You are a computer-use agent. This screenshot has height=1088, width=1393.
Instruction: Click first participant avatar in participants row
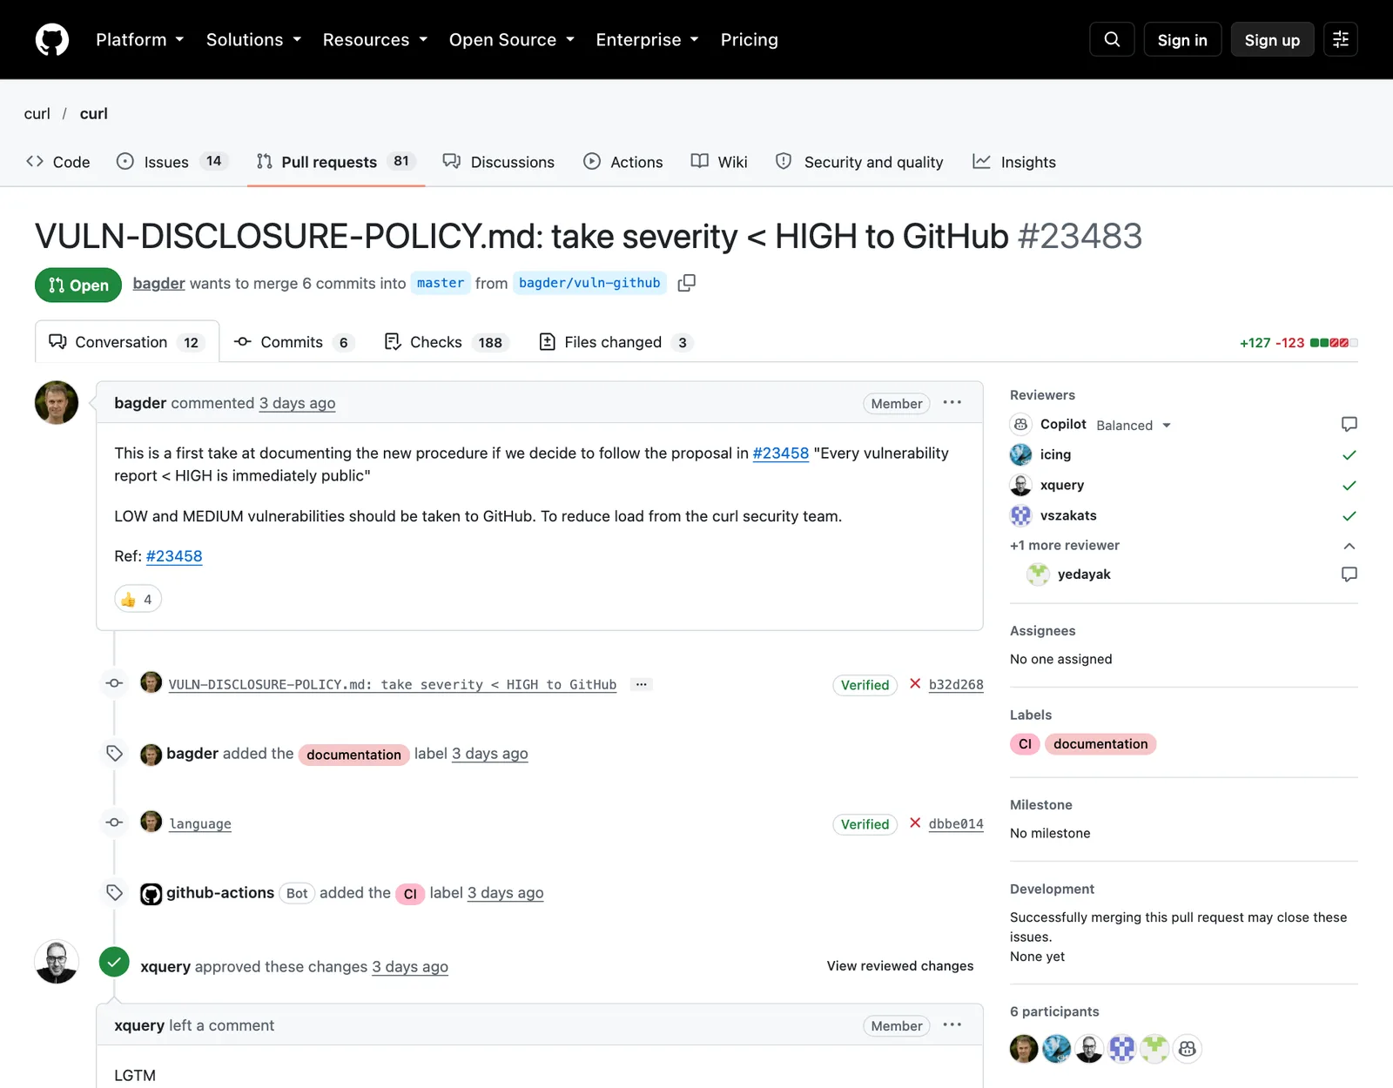[x=1024, y=1049]
